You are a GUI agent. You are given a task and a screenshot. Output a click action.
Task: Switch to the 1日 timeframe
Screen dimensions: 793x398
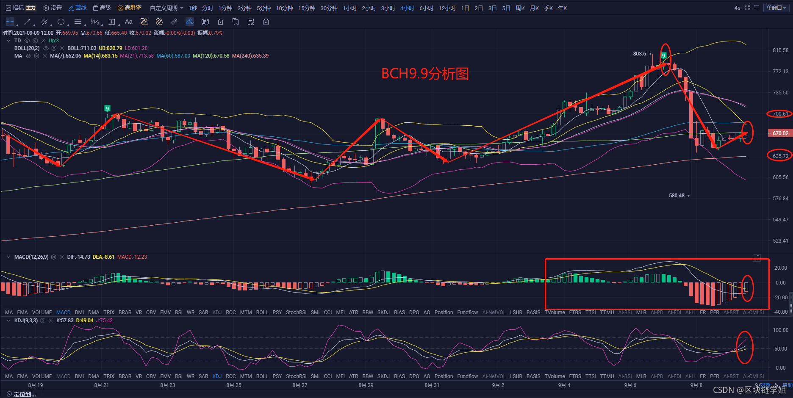[465, 8]
